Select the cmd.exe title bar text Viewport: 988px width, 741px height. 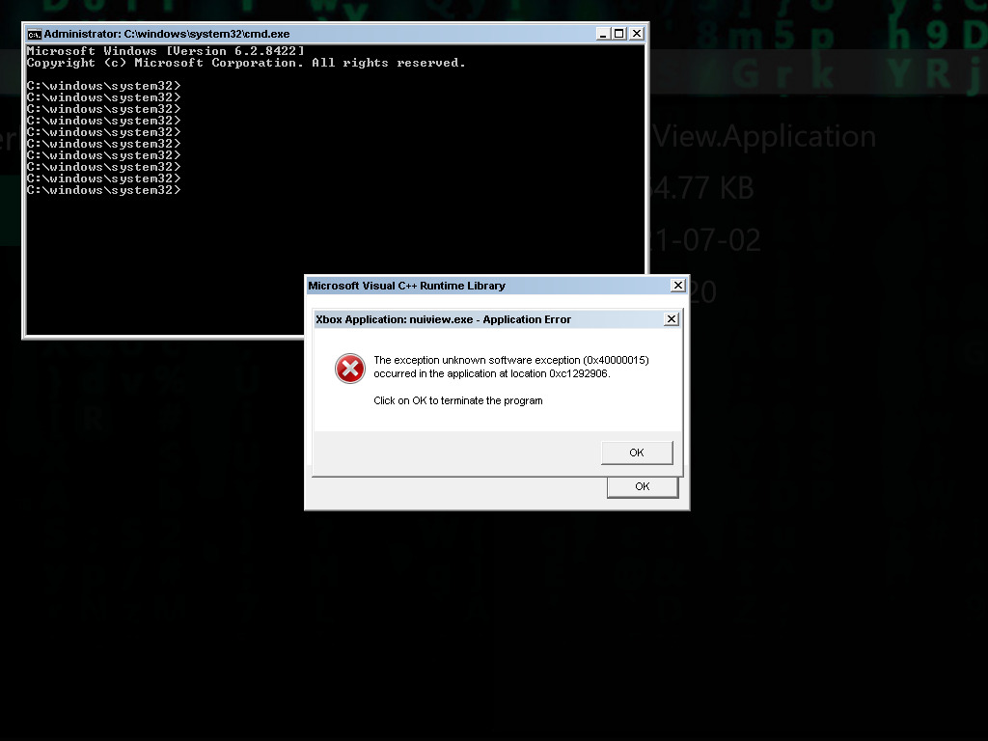pyautogui.click(x=167, y=34)
